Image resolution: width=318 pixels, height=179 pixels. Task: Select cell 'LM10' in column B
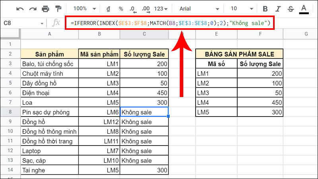point(99,160)
